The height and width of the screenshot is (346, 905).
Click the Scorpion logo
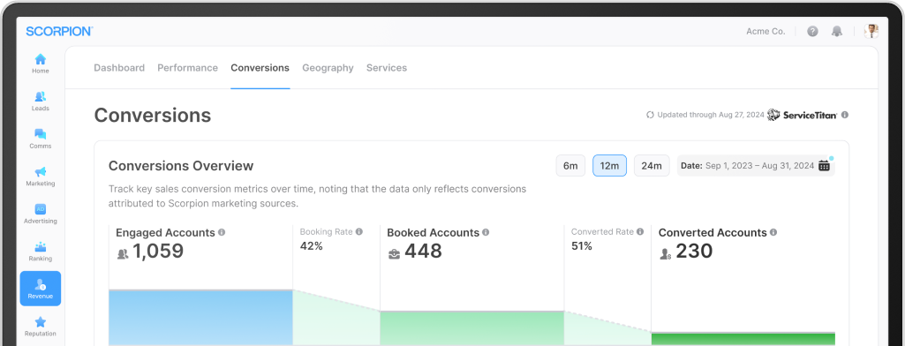[59, 31]
